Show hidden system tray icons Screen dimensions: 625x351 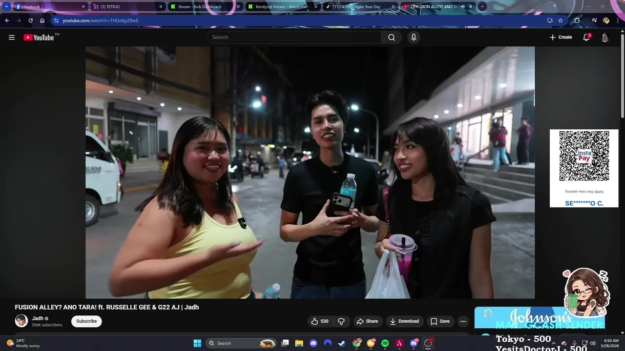(x=553, y=343)
